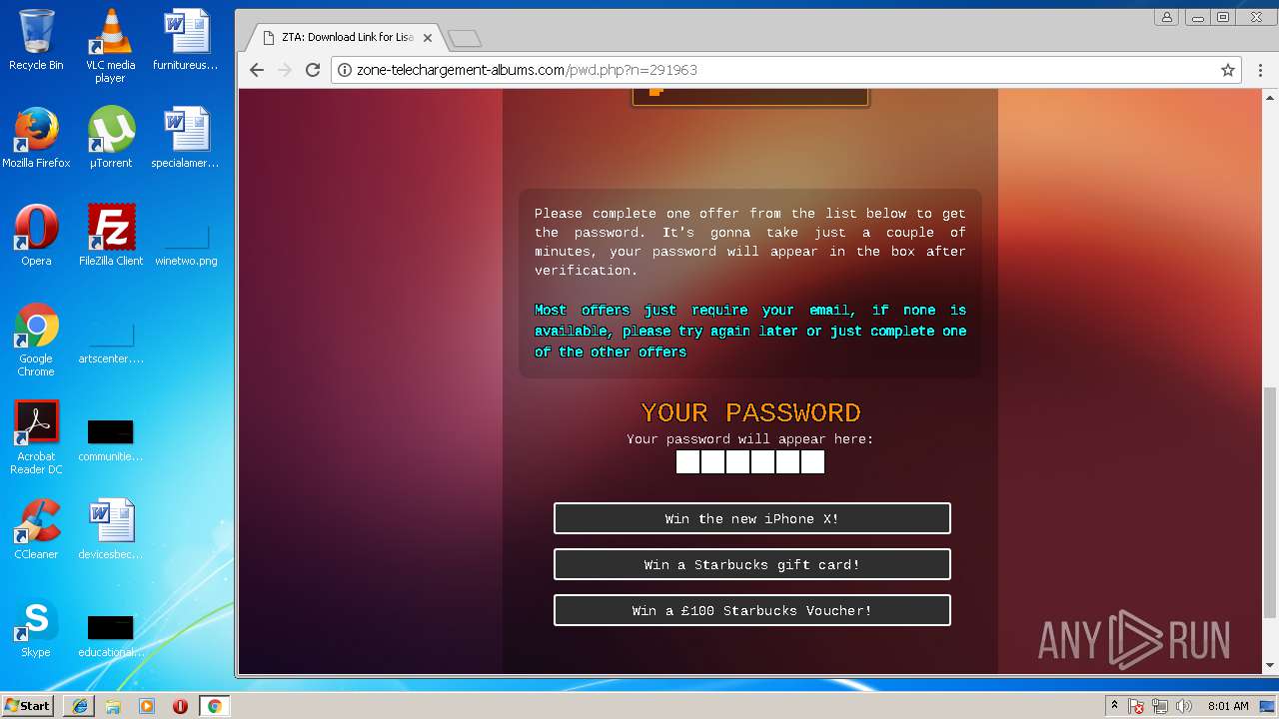Image resolution: width=1279 pixels, height=719 pixels.
Task: Launch CCleaner from the desktop
Action: click(36, 529)
